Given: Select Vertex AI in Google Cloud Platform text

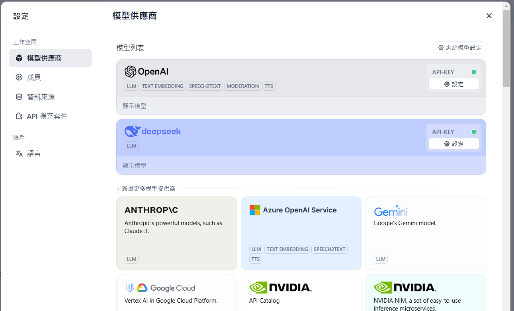Looking at the screenshot, I should click(171, 301).
